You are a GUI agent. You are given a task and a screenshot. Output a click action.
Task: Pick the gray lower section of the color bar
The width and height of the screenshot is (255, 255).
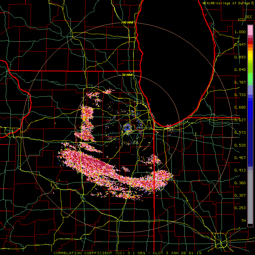(250, 197)
